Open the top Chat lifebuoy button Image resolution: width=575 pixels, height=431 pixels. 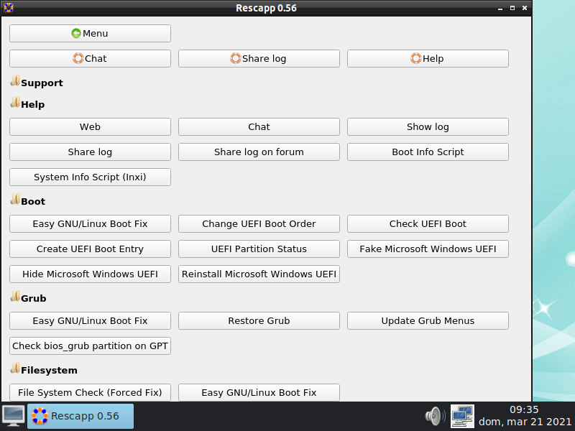pyautogui.click(x=90, y=59)
